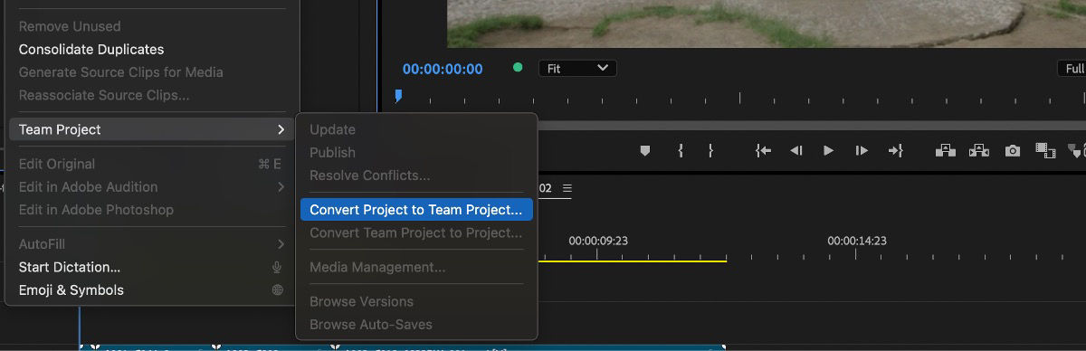Image resolution: width=1086 pixels, height=351 pixels.
Task: Click the blue 00:00:00:00 timecode
Action: pyautogui.click(x=443, y=69)
